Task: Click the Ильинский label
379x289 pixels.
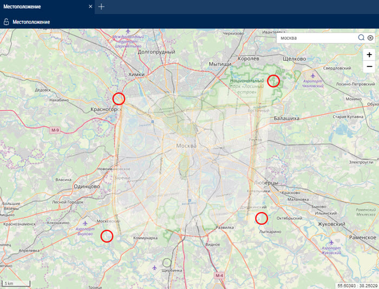Action: pos(325,213)
